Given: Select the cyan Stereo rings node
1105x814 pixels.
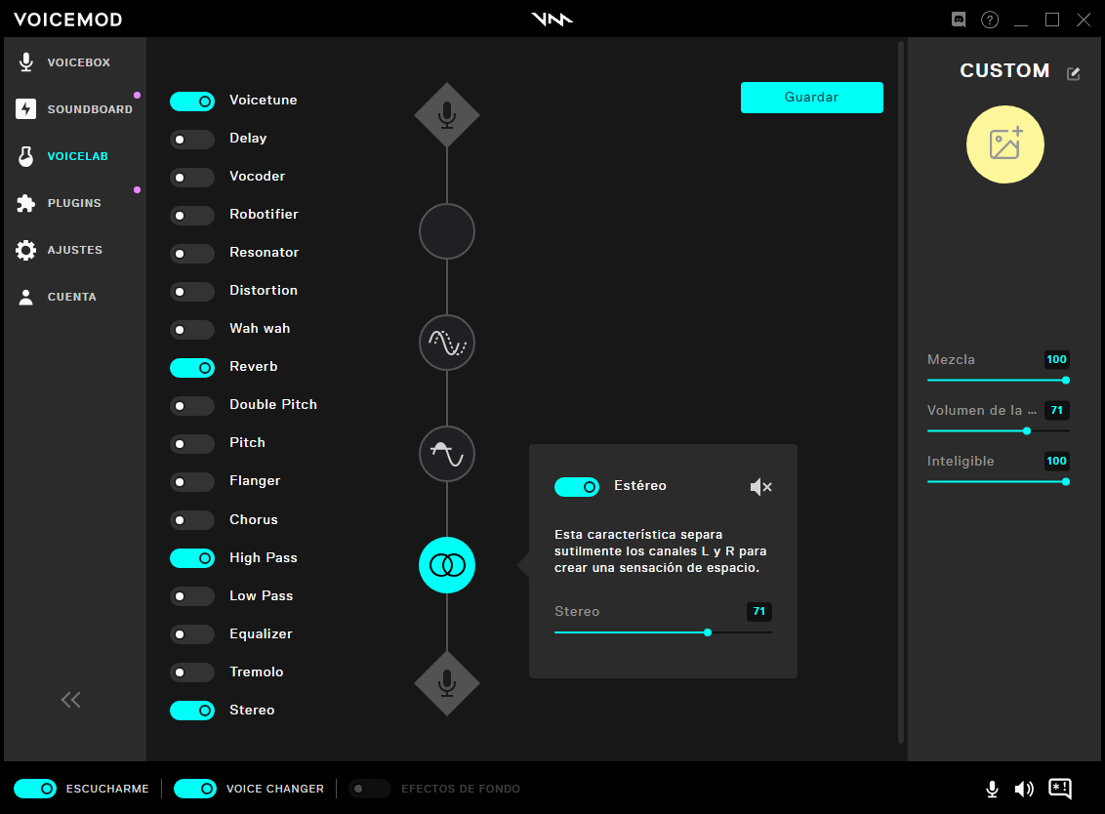Looking at the screenshot, I should tap(447, 565).
